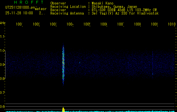The image size is (177, 112).
Task: Click the green meteor label
Action: [x=41, y=9]
